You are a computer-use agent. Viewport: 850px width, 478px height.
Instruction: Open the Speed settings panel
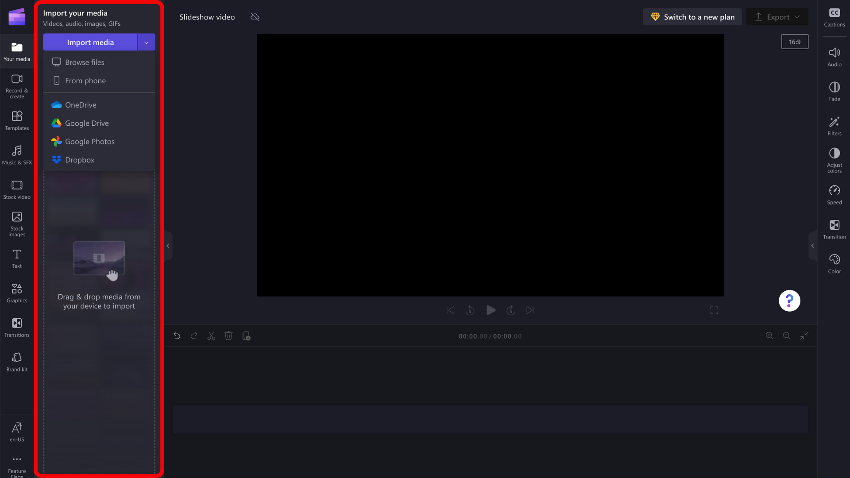(x=834, y=195)
